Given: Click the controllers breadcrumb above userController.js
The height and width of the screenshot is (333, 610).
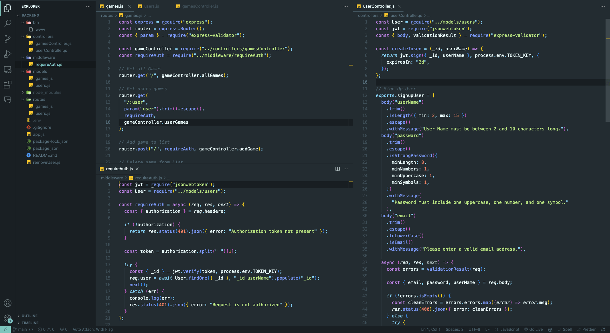Looking at the screenshot, I should point(368,16).
